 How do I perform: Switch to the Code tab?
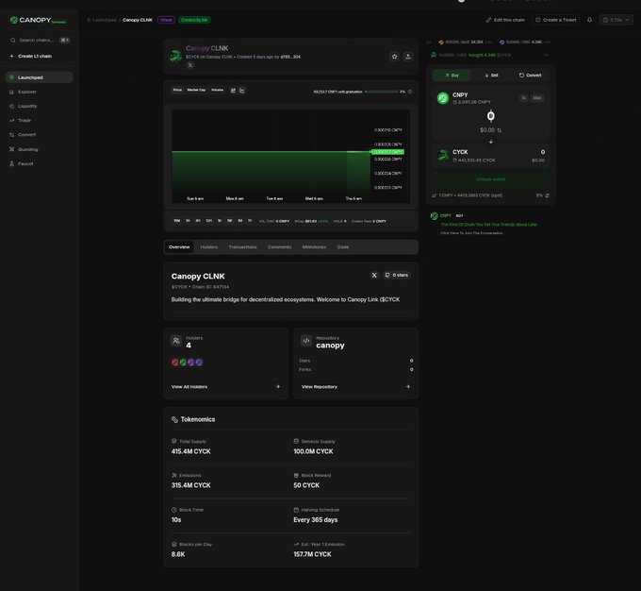click(x=343, y=247)
